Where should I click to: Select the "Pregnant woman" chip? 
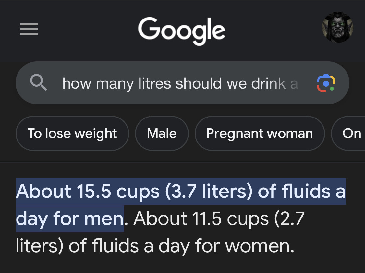[x=260, y=133]
